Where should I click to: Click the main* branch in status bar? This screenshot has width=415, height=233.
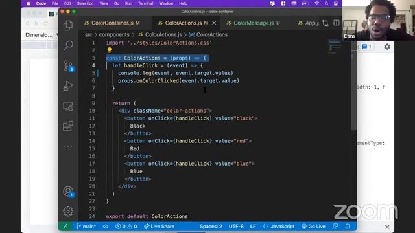[86, 227]
